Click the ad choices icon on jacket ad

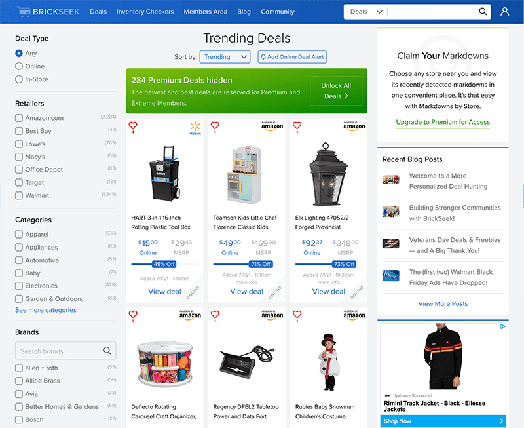(x=502, y=326)
